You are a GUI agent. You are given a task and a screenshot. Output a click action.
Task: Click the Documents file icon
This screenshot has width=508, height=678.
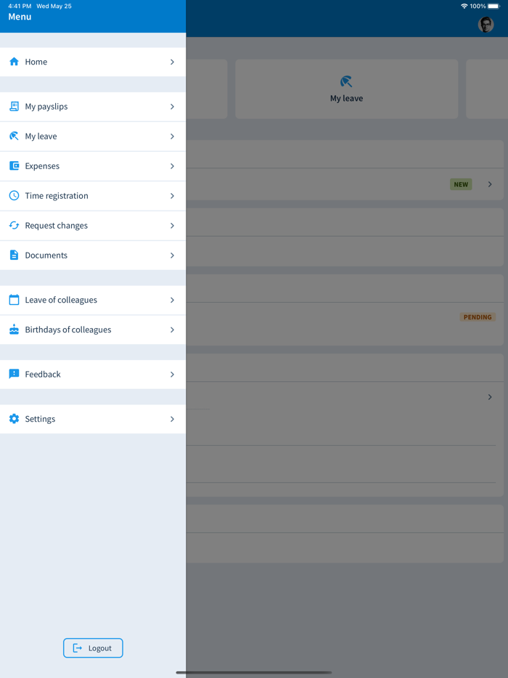[x=14, y=255]
